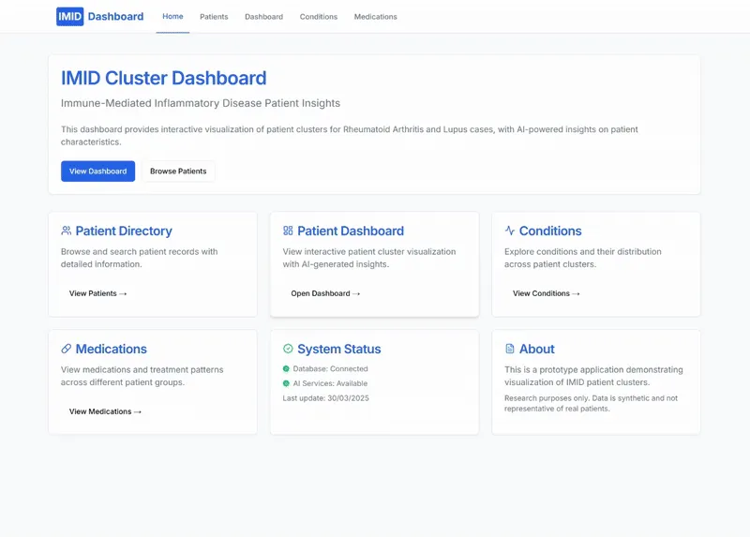The width and height of the screenshot is (750, 537).
Task: Click the 'This is a prototype application' text
Action: pyautogui.click(x=593, y=376)
